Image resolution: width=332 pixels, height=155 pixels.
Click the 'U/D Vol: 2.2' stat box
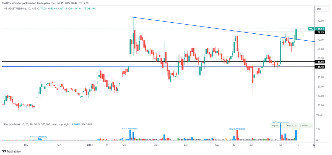point(306,125)
